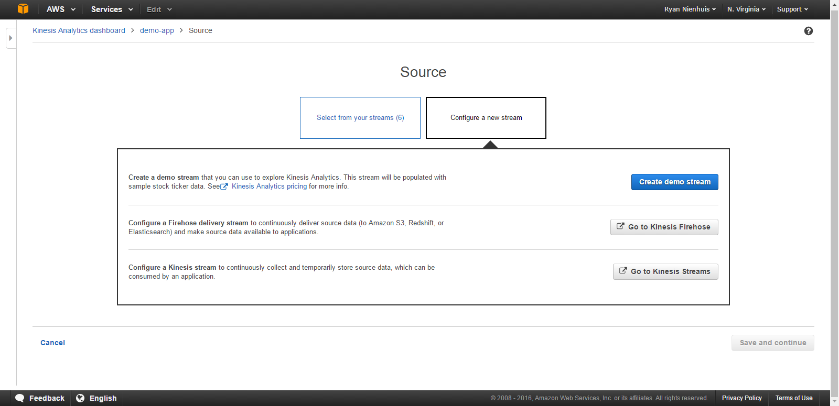Click the 'Configure a Kinesis stream' text

click(x=172, y=268)
